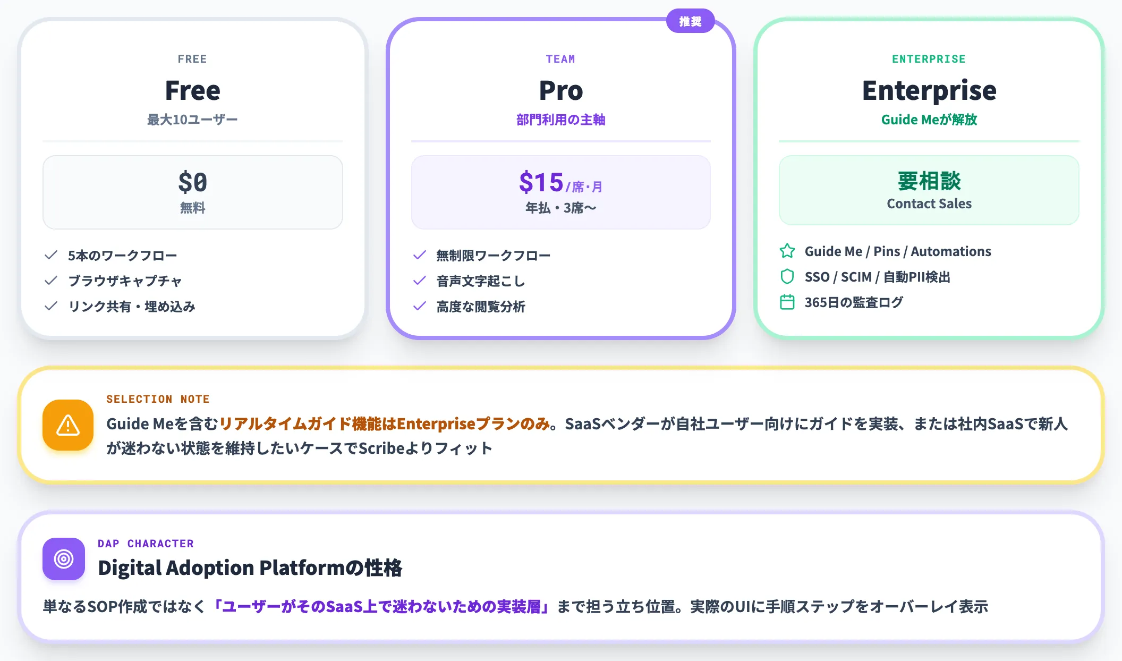The width and height of the screenshot is (1122, 661).
Task: Click SSO / SCIM / 自動PII検出 text
Action: [878, 277]
